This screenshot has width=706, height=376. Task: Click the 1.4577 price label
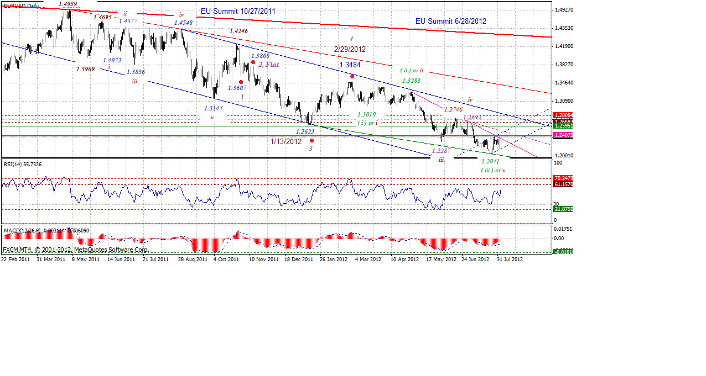[x=128, y=22]
